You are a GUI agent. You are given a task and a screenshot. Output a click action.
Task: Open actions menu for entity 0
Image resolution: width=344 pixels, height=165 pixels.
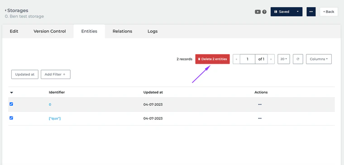click(x=260, y=104)
